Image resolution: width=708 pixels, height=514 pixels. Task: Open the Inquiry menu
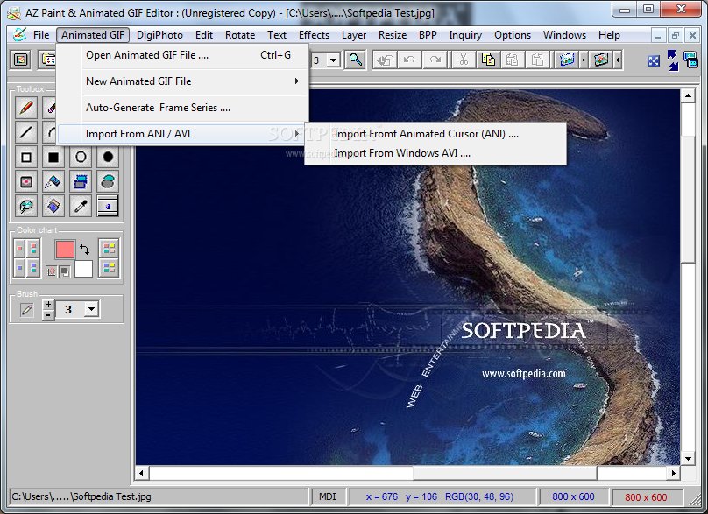point(465,35)
